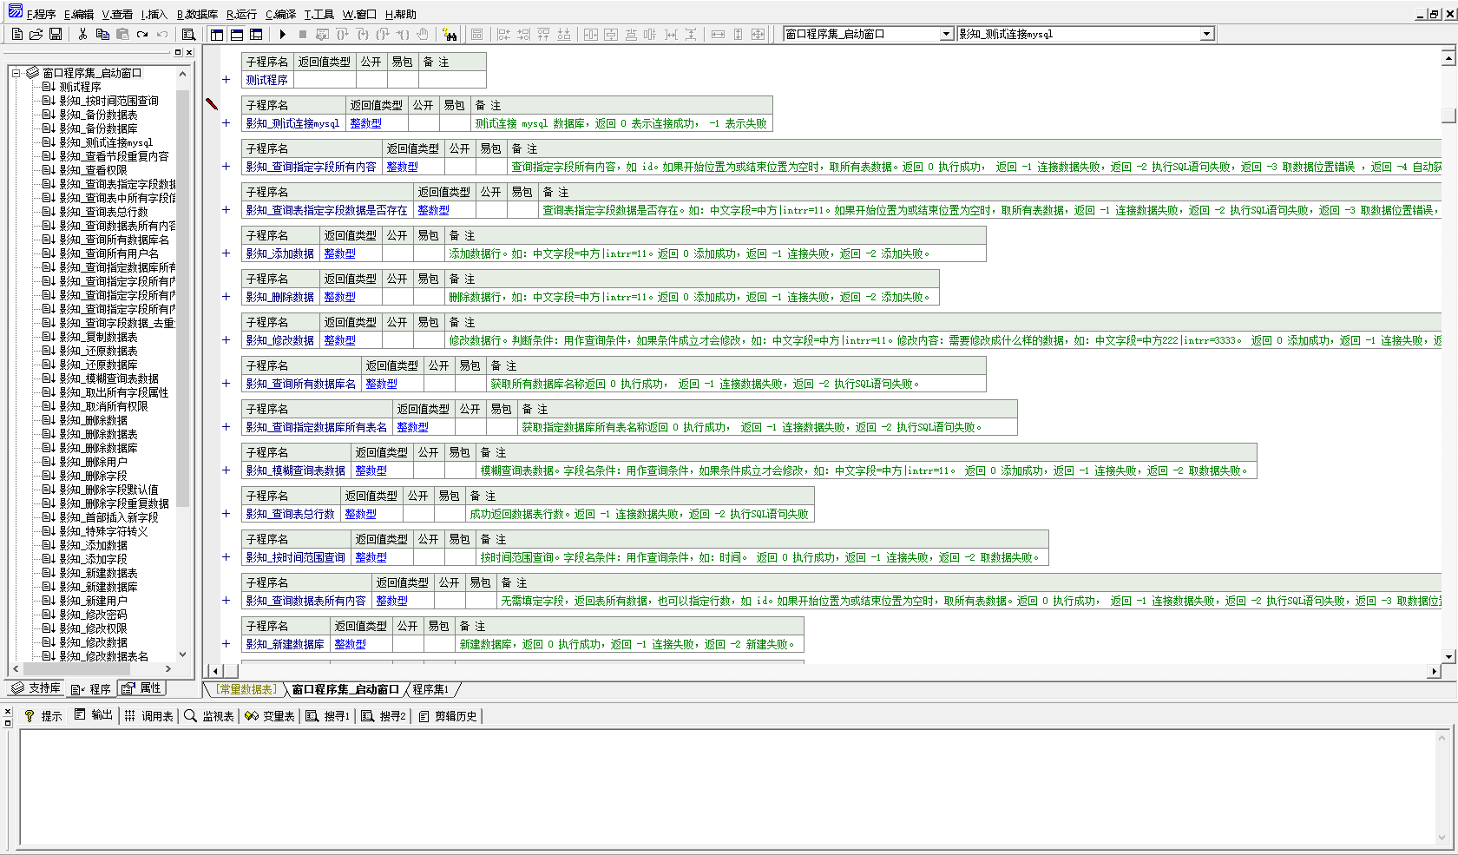Click the code editor vertical scrollbar track
This screenshot has width=1458, height=855.
(x=1448, y=347)
